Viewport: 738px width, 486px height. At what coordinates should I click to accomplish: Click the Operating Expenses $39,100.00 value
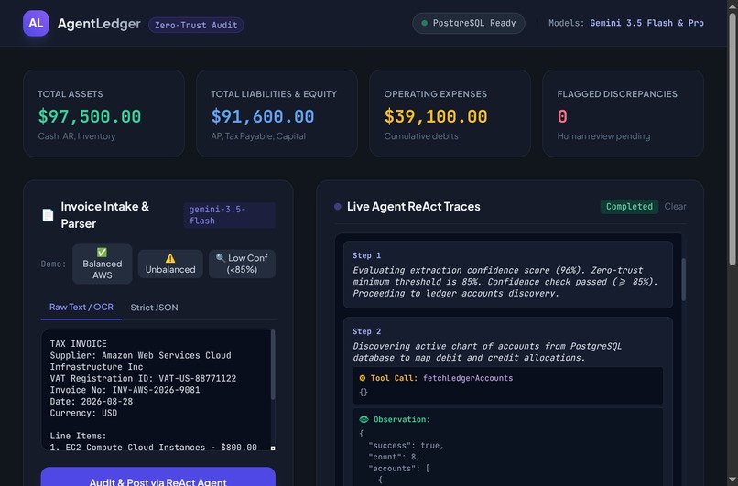[436, 116]
